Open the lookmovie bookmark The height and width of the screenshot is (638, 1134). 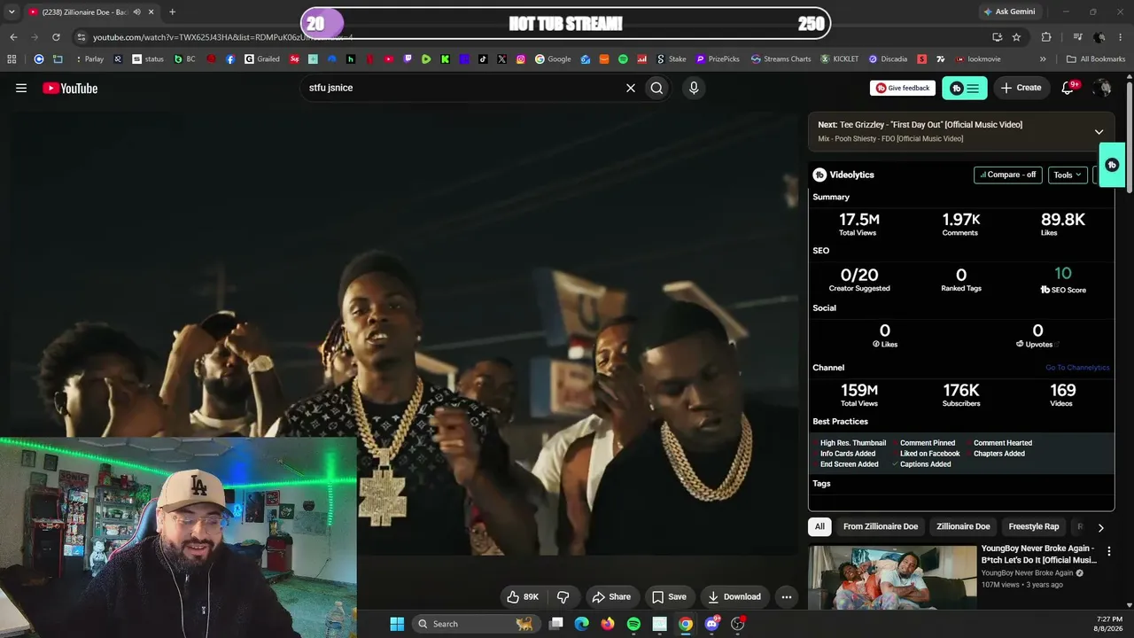978,59
